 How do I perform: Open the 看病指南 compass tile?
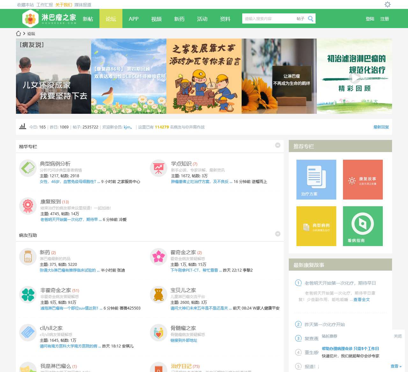[362, 226]
